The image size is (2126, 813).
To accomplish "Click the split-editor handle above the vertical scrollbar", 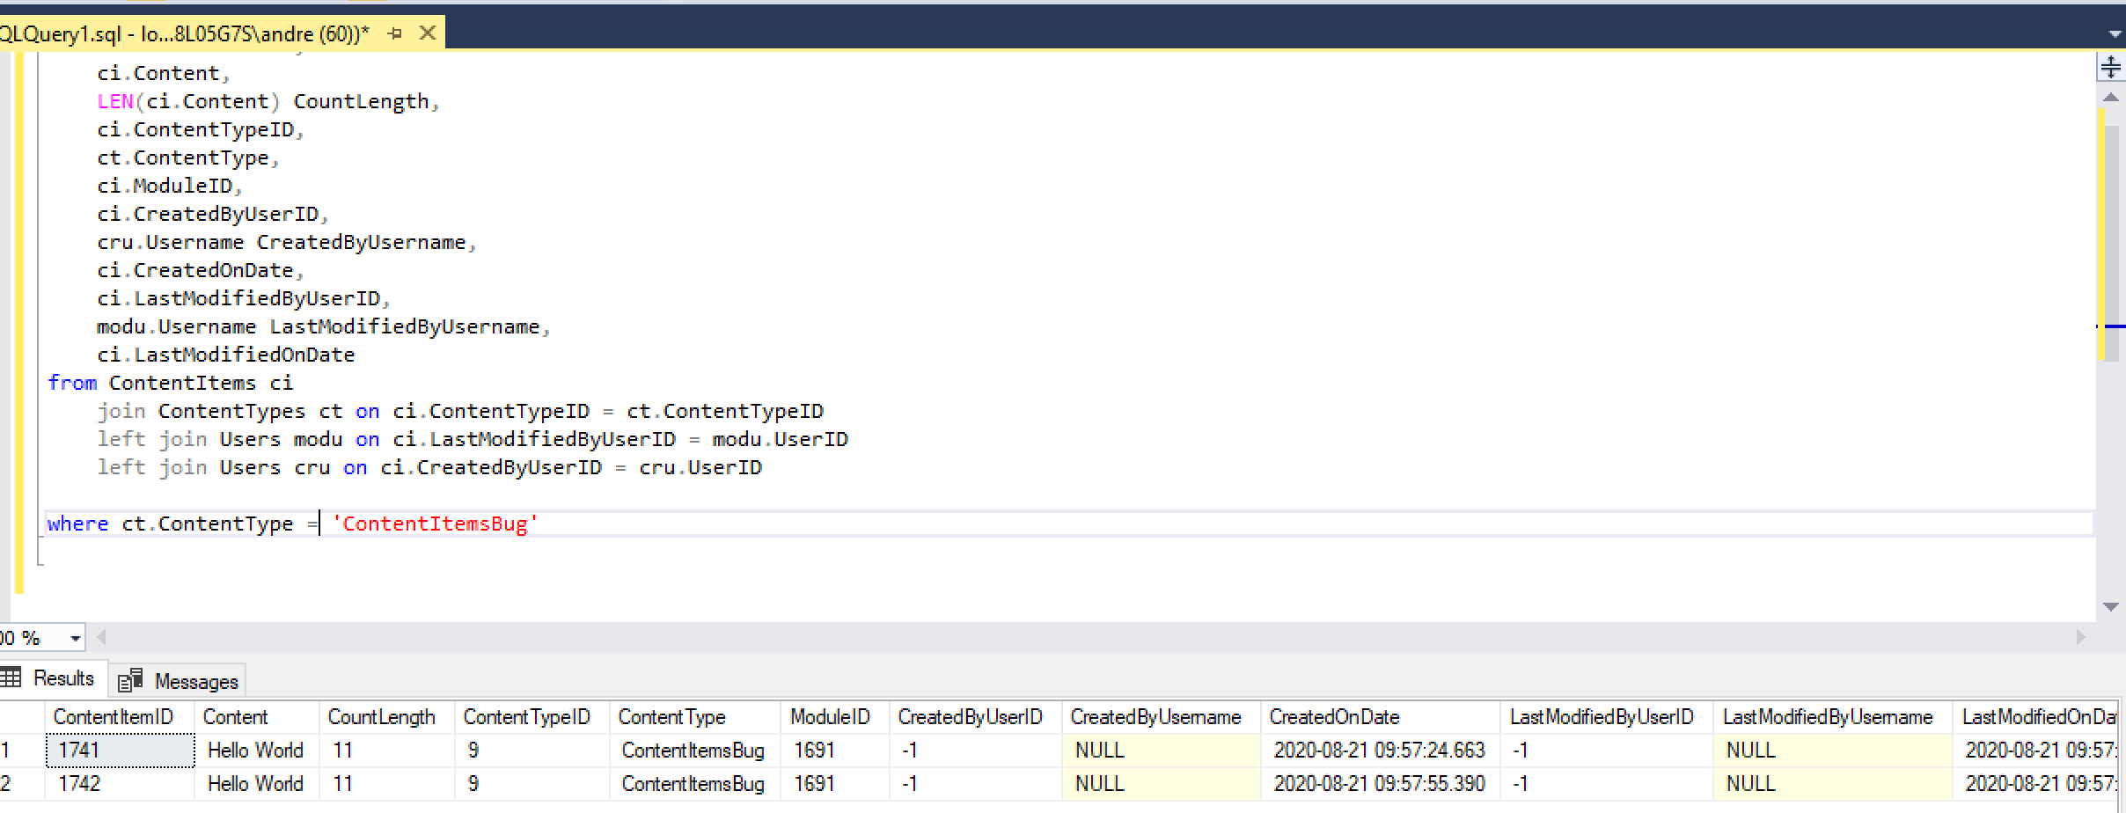I will pos(2109,65).
